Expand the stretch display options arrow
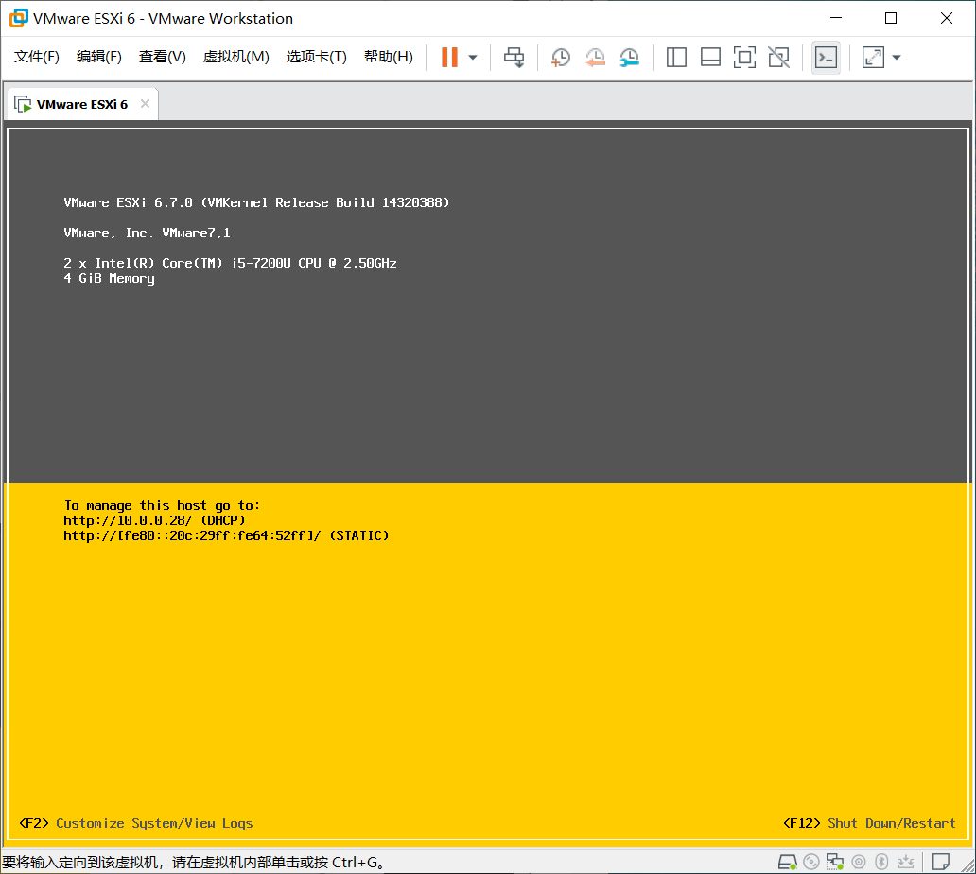This screenshot has height=874, width=976. [897, 58]
